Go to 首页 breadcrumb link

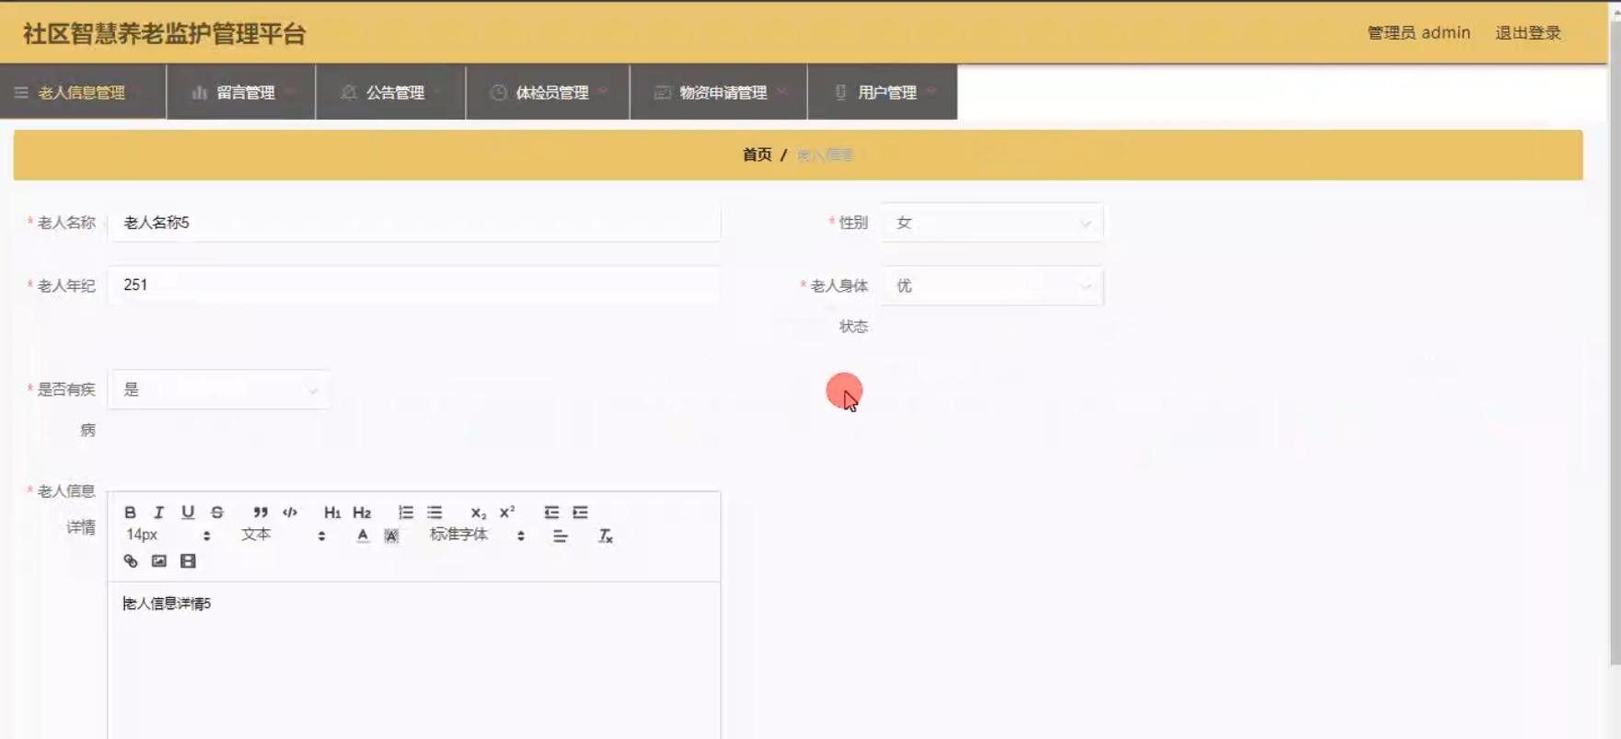(x=757, y=155)
